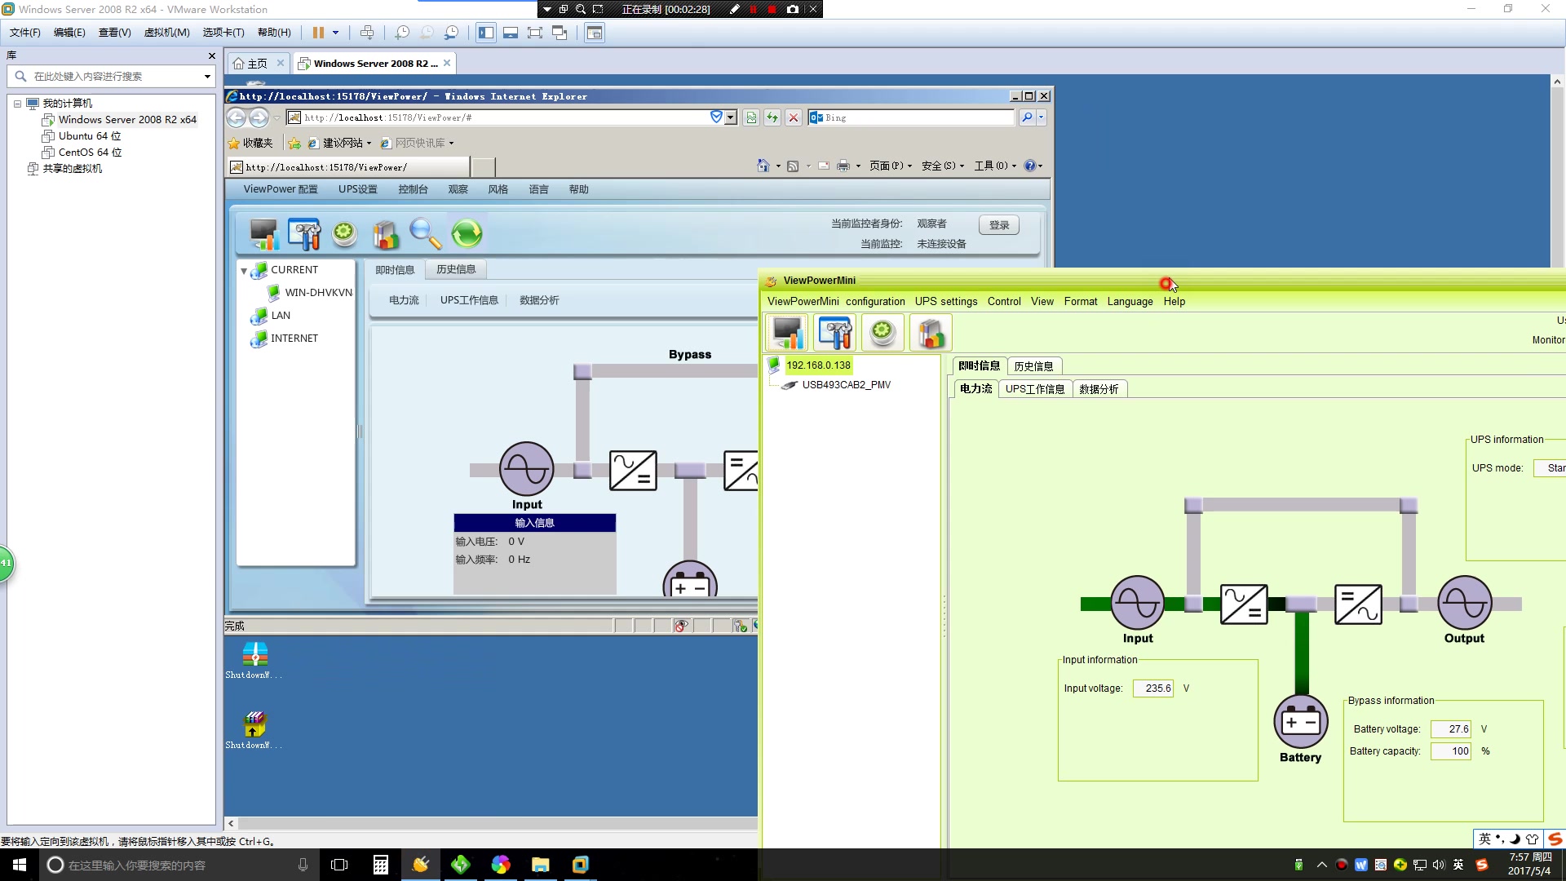Image resolution: width=1566 pixels, height=881 pixels.
Task: Switch to UPS工作信息 tab in ViewPowerMini
Action: click(1035, 389)
